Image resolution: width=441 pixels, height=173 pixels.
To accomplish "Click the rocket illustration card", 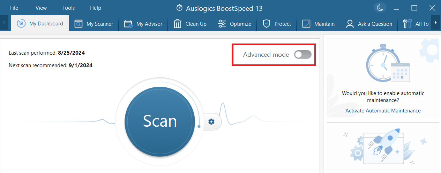I will (x=383, y=148).
